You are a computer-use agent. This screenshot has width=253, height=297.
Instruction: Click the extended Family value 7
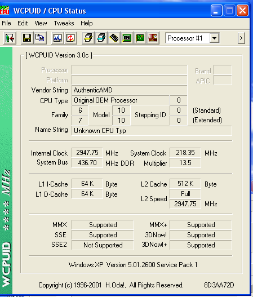(80, 121)
